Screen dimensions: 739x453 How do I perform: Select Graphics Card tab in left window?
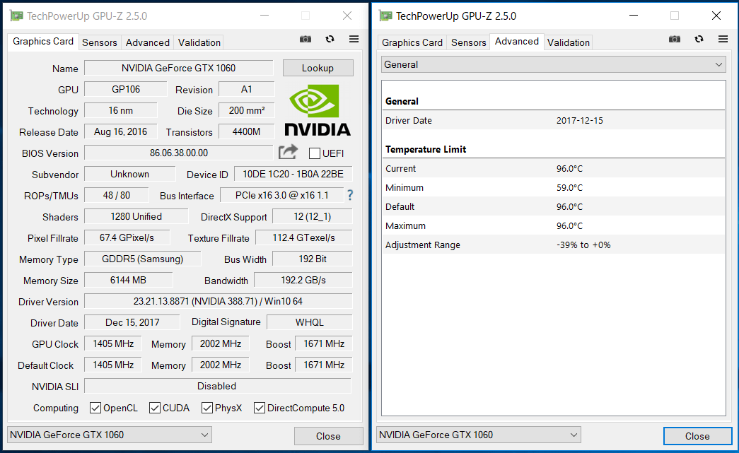[43, 42]
